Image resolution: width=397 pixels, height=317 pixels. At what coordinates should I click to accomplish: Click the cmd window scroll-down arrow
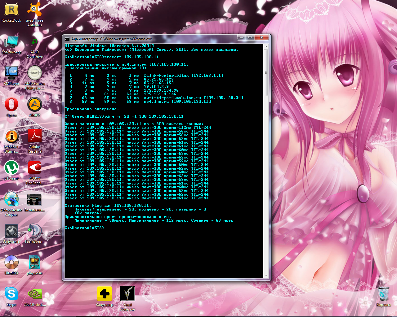point(266,276)
